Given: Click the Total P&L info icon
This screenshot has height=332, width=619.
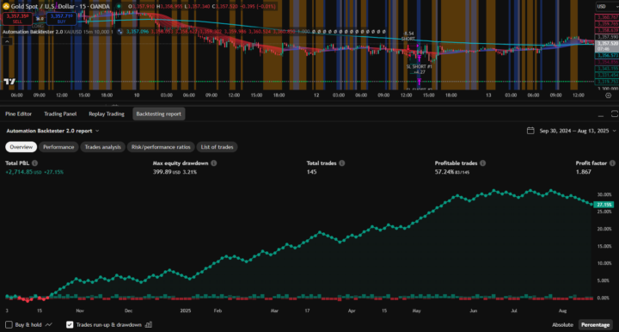Looking at the screenshot, I should pyautogui.click(x=34, y=163).
